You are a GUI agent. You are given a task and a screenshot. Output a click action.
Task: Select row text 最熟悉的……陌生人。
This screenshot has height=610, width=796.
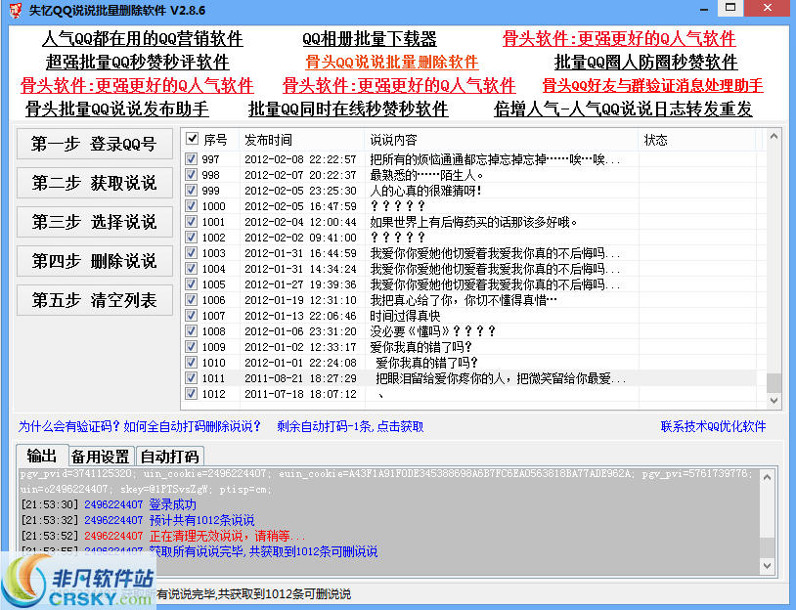tap(426, 175)
